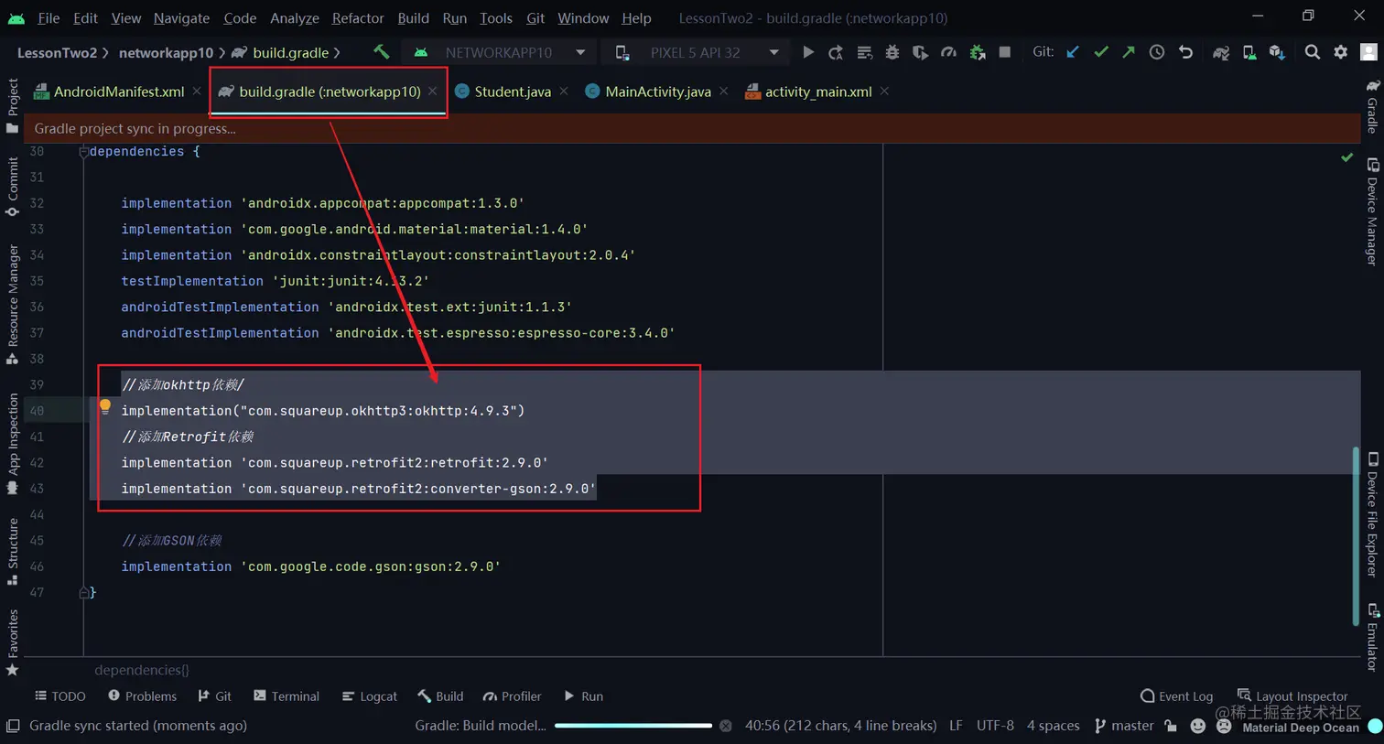
Task: Switch to the Student.java tab
Action: [512, 92]
